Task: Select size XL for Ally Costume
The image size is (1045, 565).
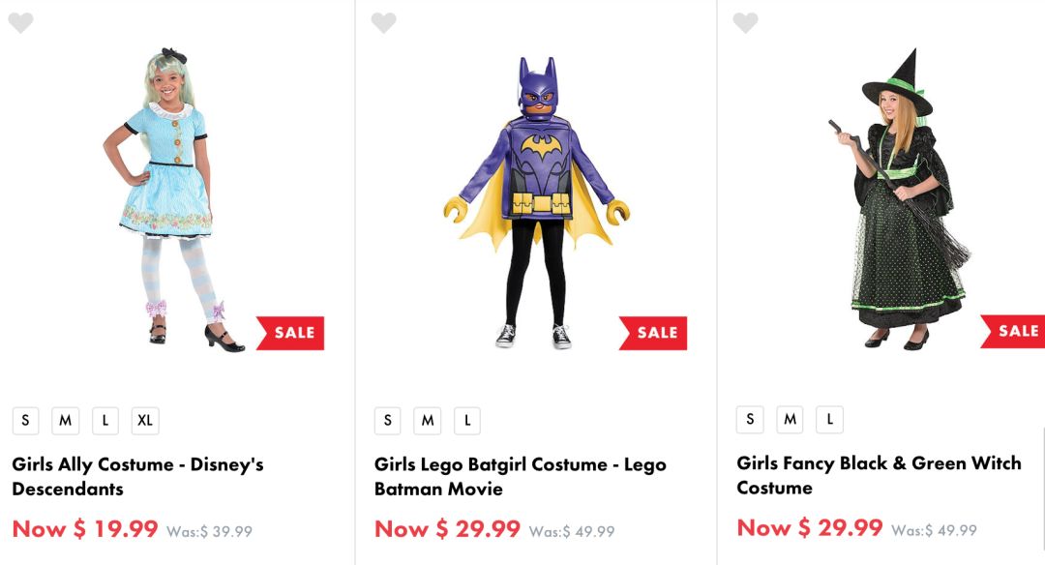Action: [145, 421]
